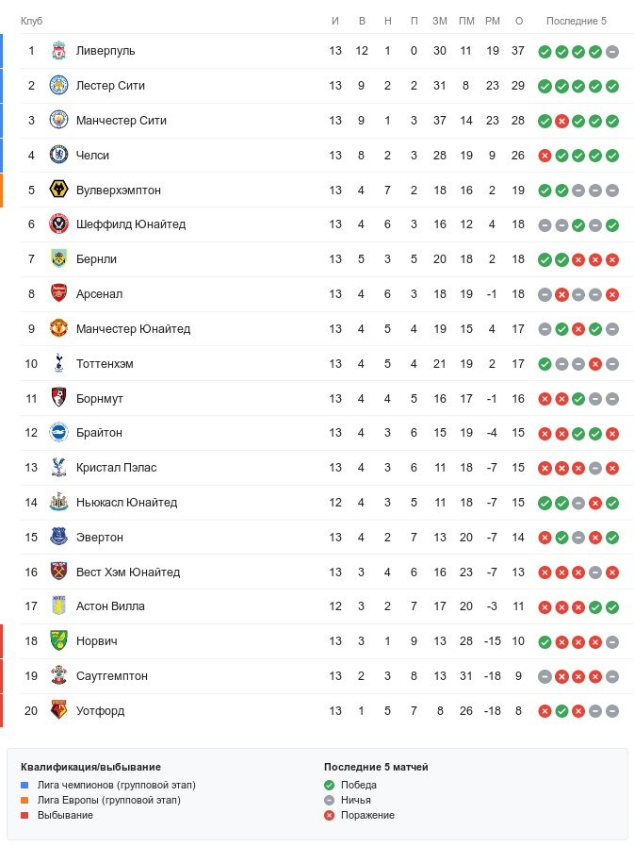The width and height of the screenshot is (634, 846).
Task: Click the Последние 5 column header
Action: click(x=577, y=21)
